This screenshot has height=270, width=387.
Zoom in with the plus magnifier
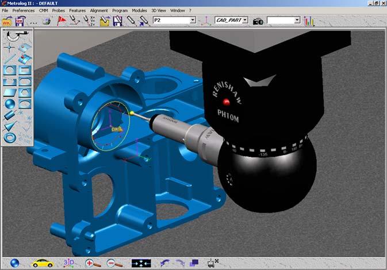(x=93, y=263)
